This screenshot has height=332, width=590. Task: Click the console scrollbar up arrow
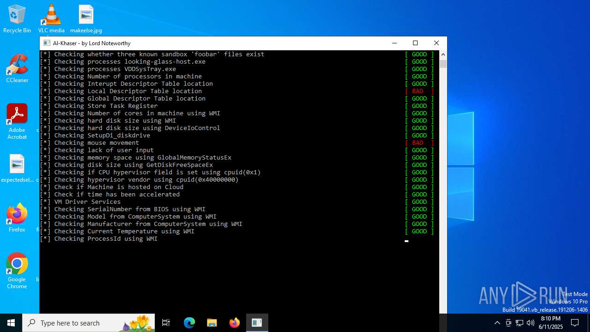tap(443, 54)
